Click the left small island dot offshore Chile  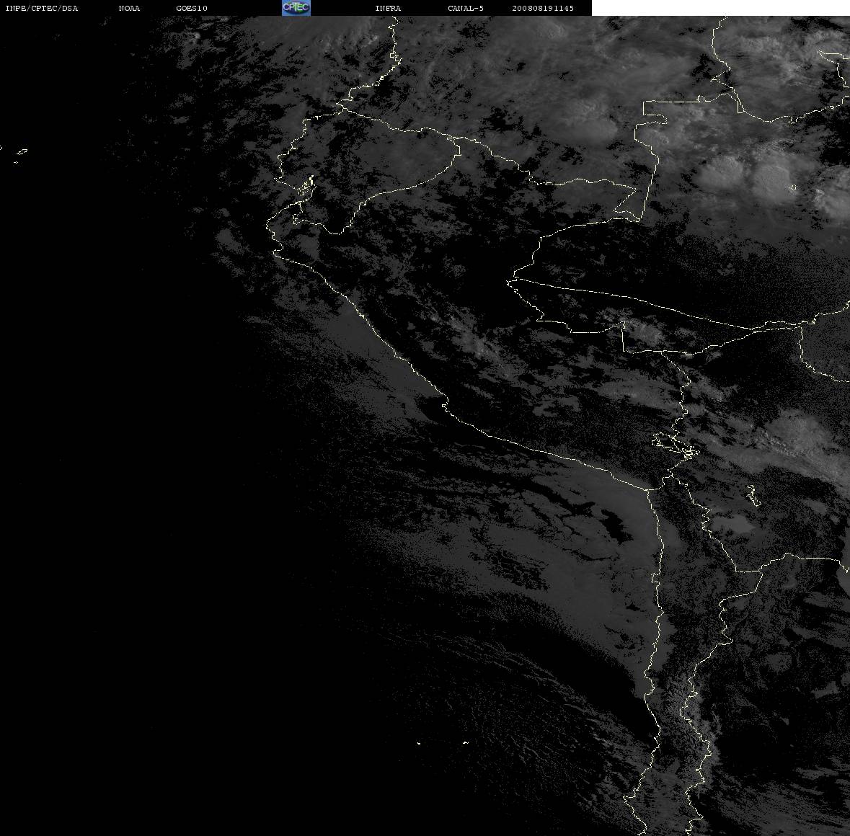419,743
